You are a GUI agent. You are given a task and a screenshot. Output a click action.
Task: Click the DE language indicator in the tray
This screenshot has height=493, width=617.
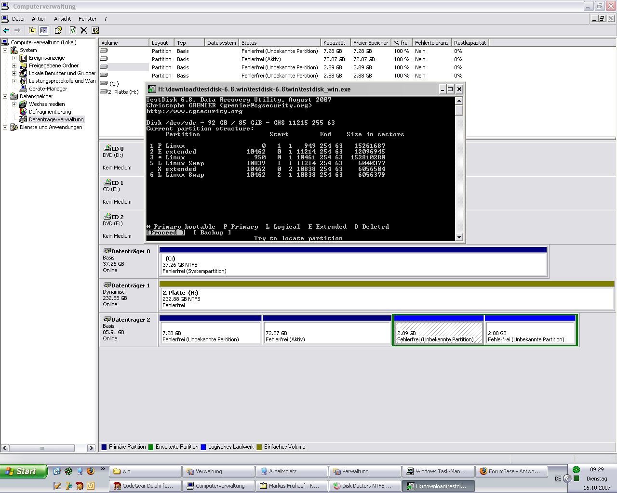(558, 479)
